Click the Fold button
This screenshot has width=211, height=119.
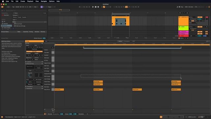coord(46,41)
